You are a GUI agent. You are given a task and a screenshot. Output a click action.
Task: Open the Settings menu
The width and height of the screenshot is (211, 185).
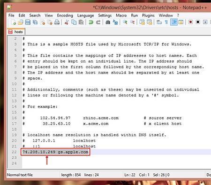point(105,15)
